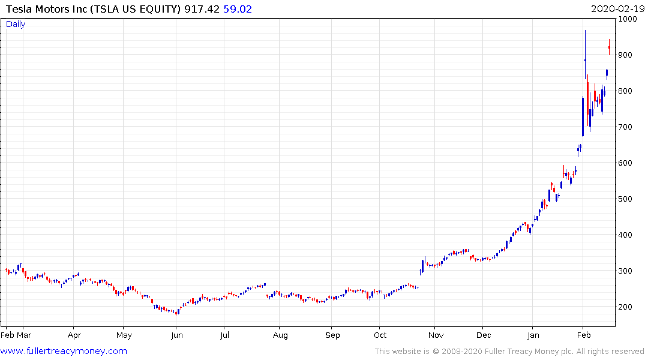Click the 800 price axis label
The image size is (645, 360).
point(625,91)
